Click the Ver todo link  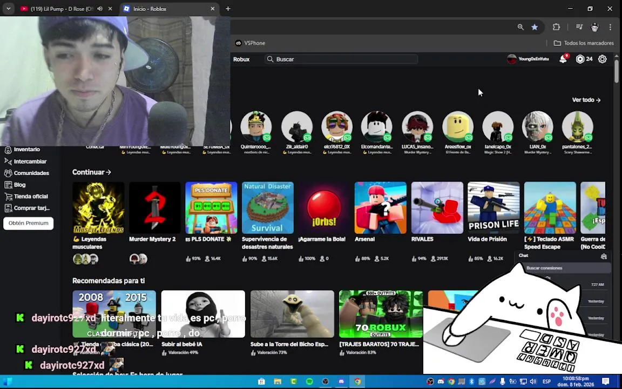click(586, 100)
